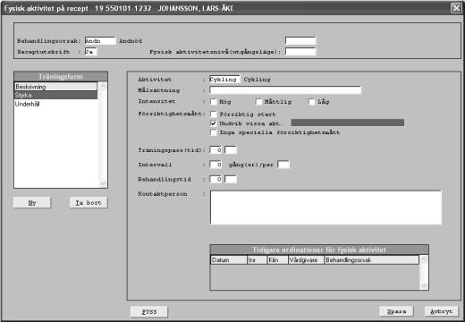Click the Inr column header
The image size is (465, 322).
(258, 260)
